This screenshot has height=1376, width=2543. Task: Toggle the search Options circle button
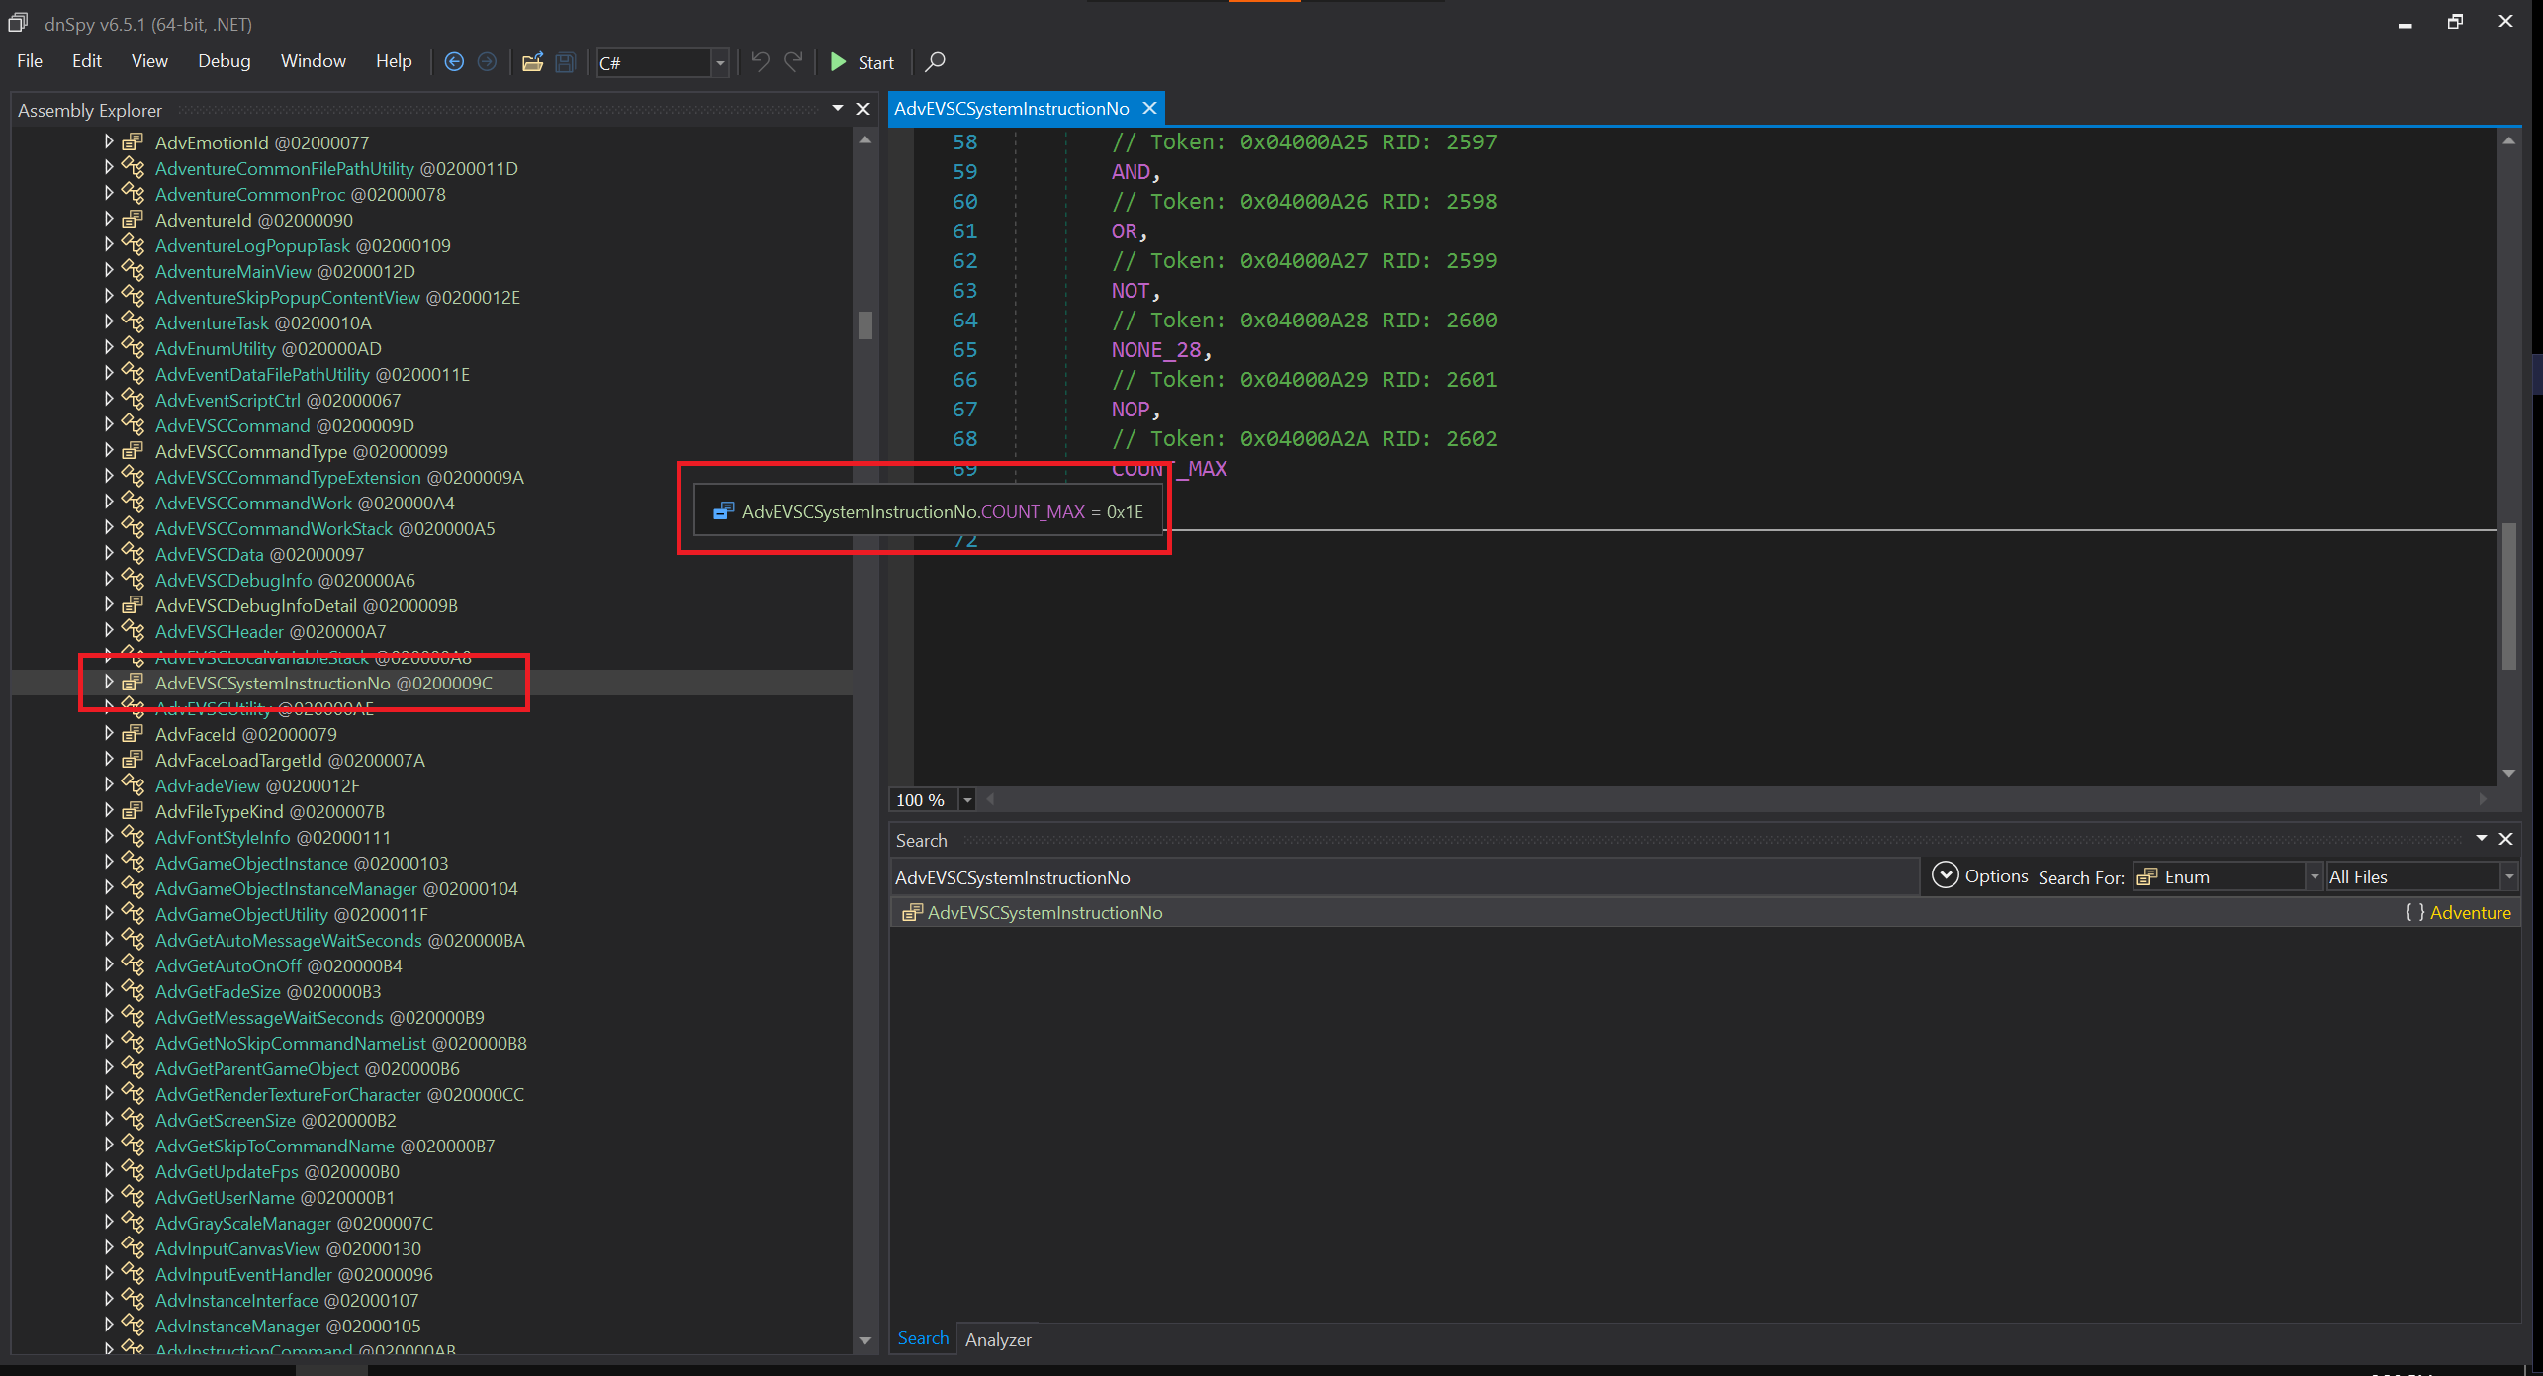[x=1945, y=875]
